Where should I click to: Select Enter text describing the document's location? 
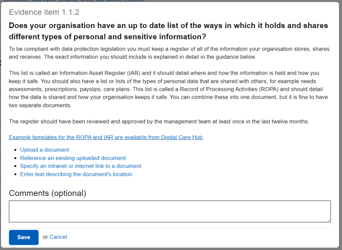pyautogui.click(x=76, y=174)
